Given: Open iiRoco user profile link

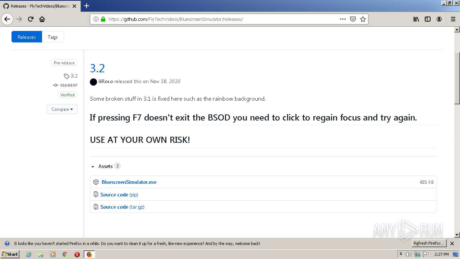Looking at the screenshot, I should pos(106,82).
